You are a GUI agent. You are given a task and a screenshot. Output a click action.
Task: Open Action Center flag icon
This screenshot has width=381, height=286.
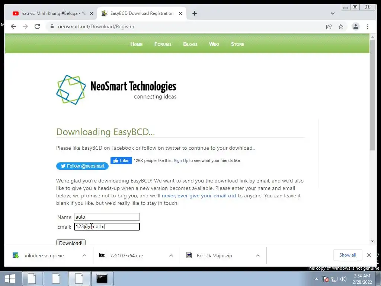(x=326, y=279)
